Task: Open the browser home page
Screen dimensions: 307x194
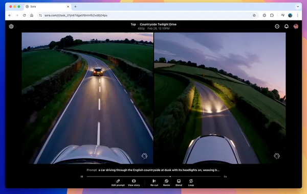Action: pos(32,15)
